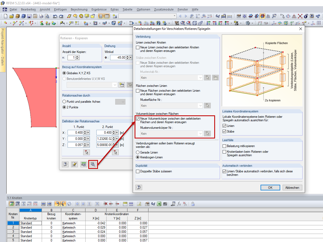Click the view in X direction icon

click(x=208, y=23)
